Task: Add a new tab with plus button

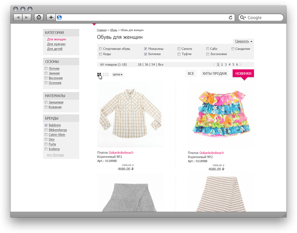Action: pos(51,17)
